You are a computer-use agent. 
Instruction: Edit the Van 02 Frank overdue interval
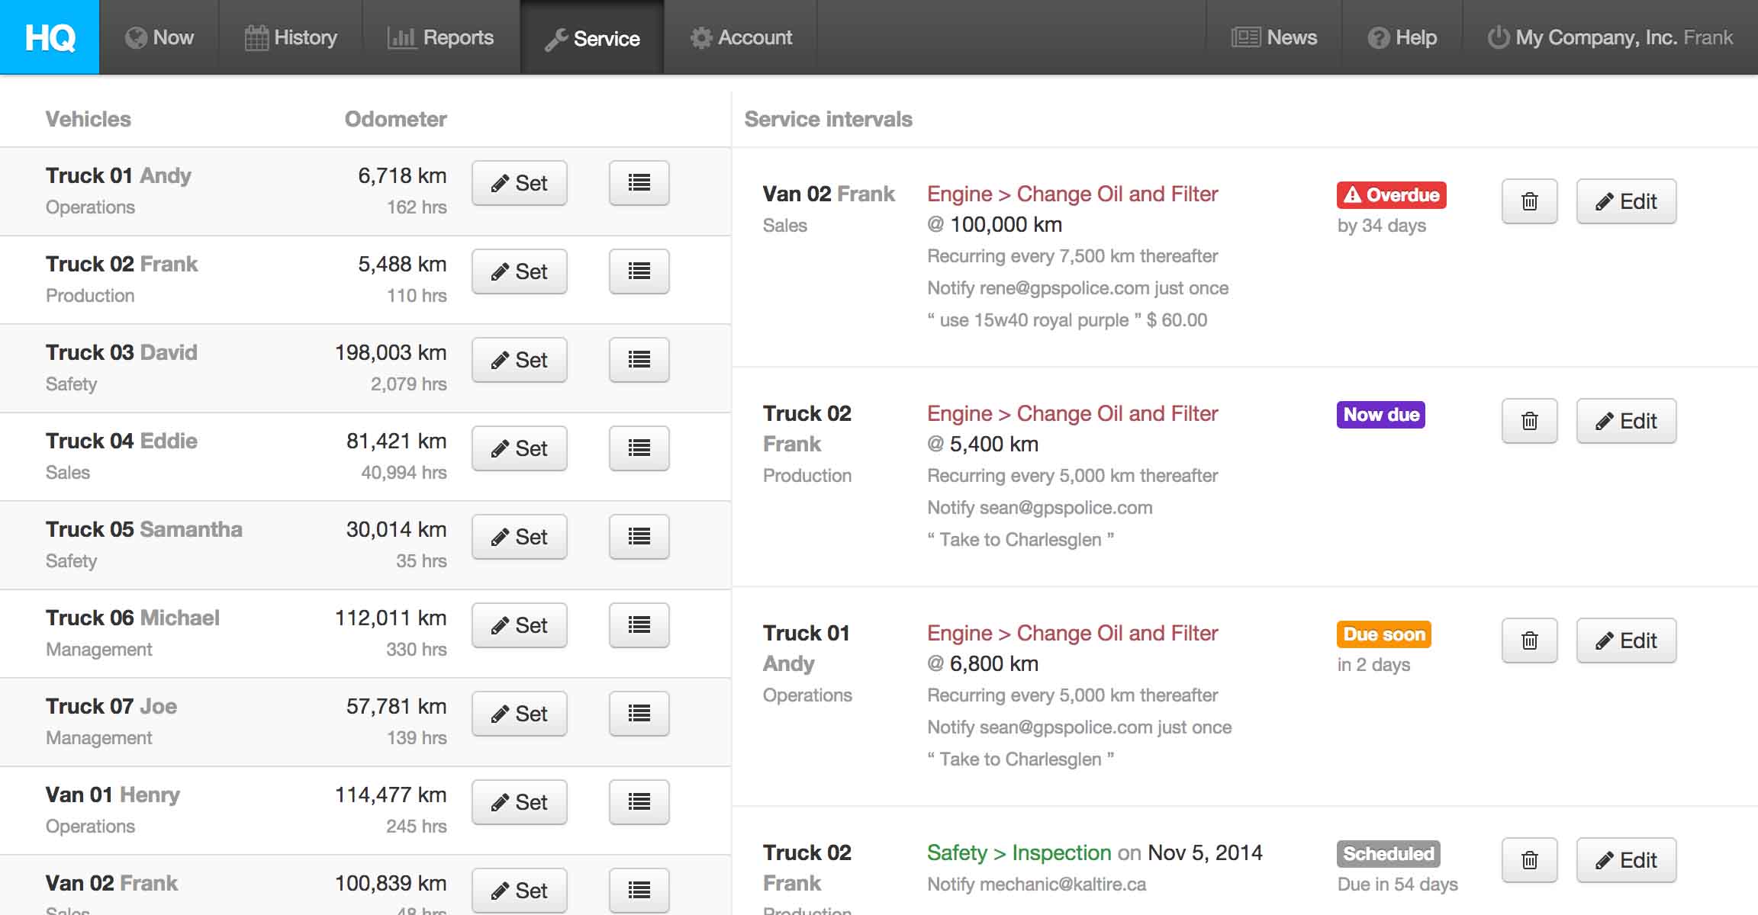(x=1626, y=201)
